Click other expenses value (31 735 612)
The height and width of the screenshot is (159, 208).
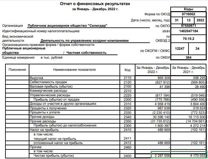click(160, 121)
